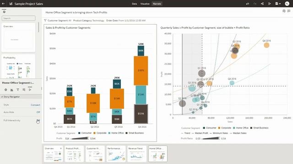293x164 pixels.
Task: Change the Style value Compact
Action: click(35, 105)
